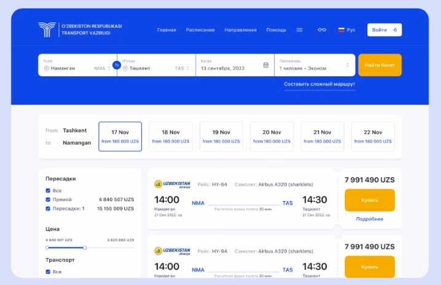Click Составить сложный маршрут link
Image resolution: width=441 pixels, height=285 pixels.
pos(319,84)
